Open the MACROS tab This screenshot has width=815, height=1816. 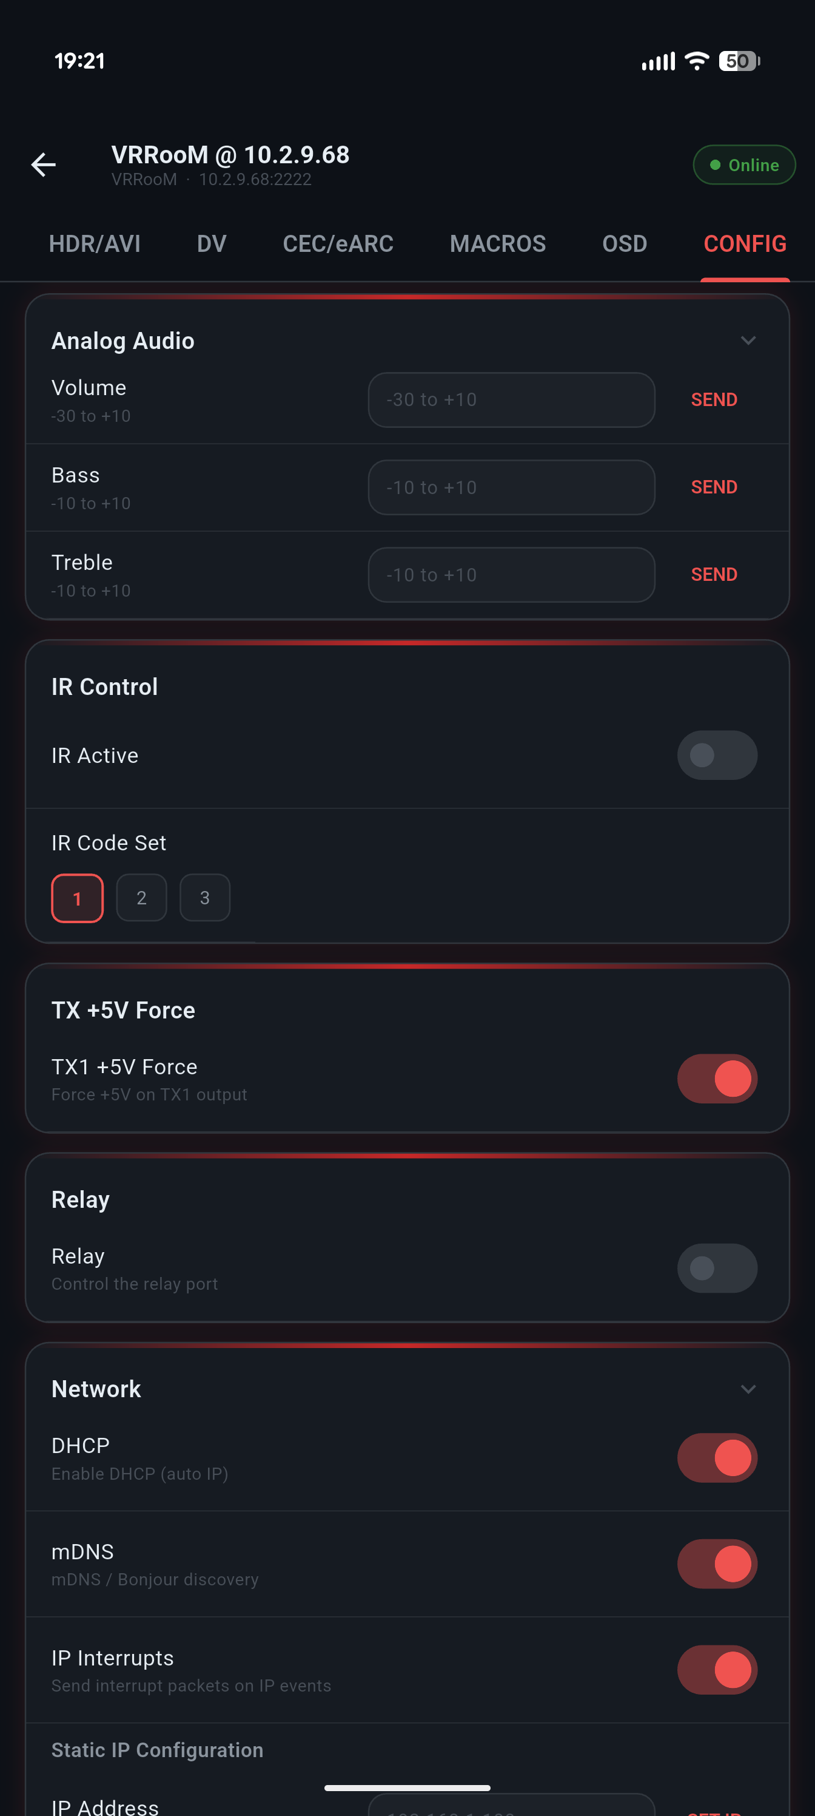(x=497, y=244)
